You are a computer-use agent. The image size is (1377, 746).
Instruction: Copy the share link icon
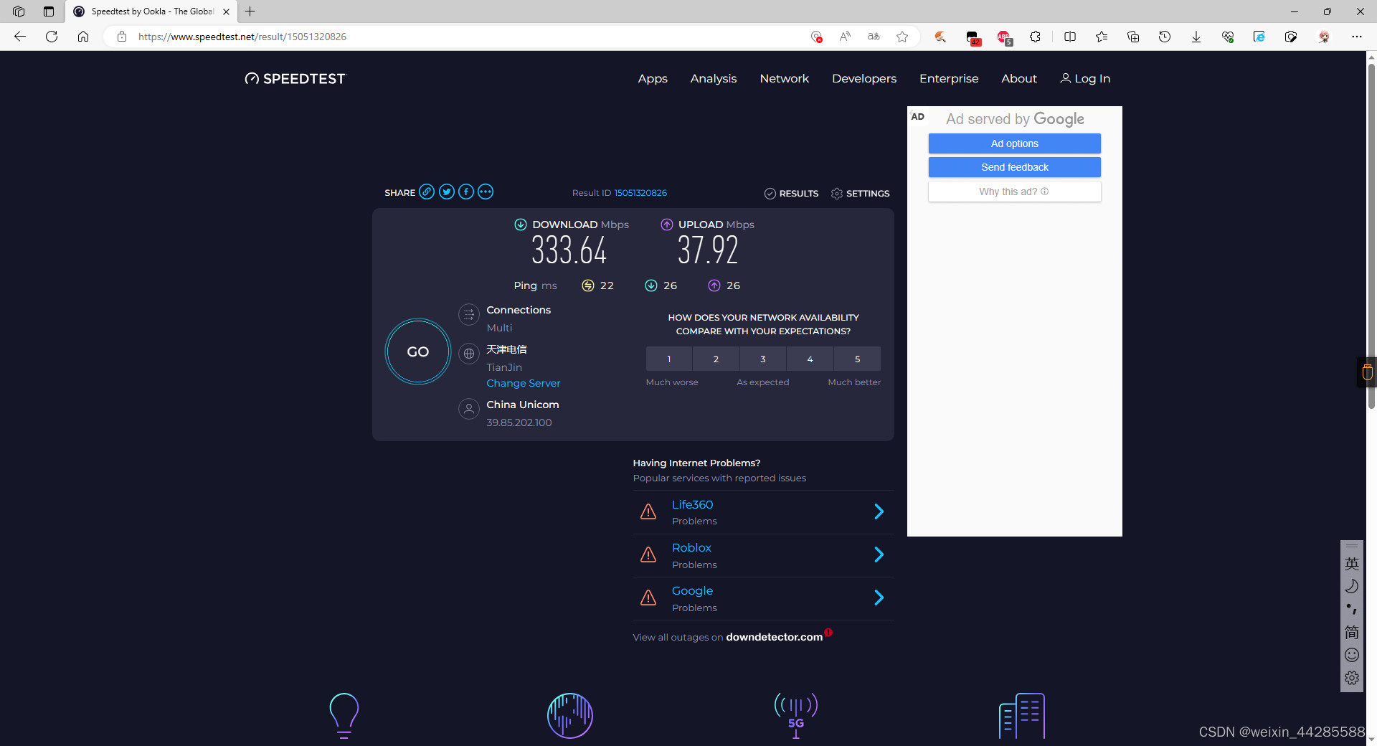427,192
